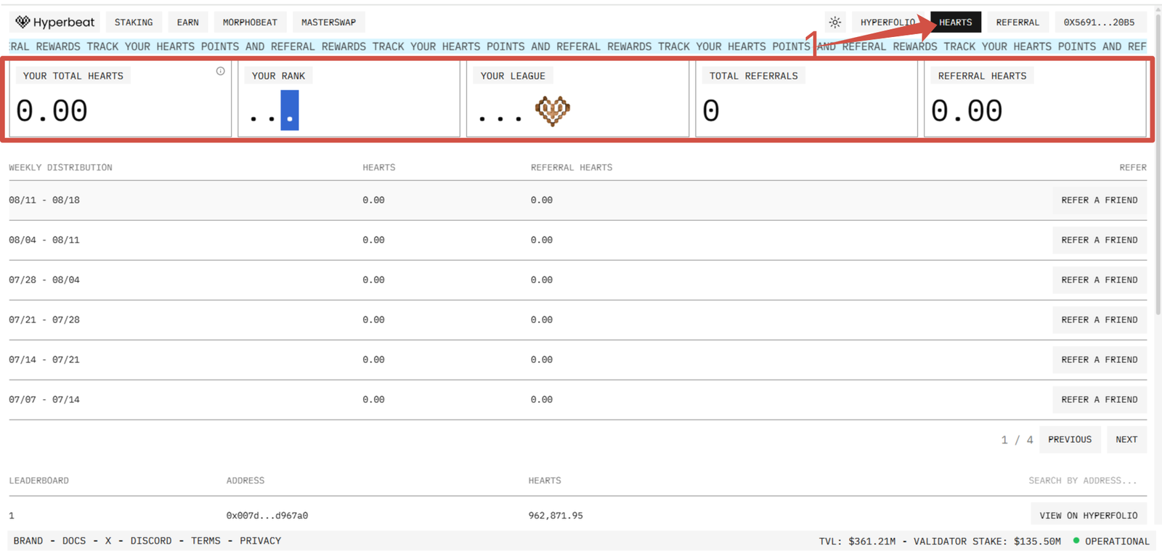Go to Morphobeat section
The image size is (1162, 554).
pyautogui.click(x=250, y=23)
